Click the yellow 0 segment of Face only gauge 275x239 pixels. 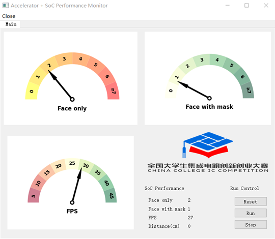tap(32, 91)
